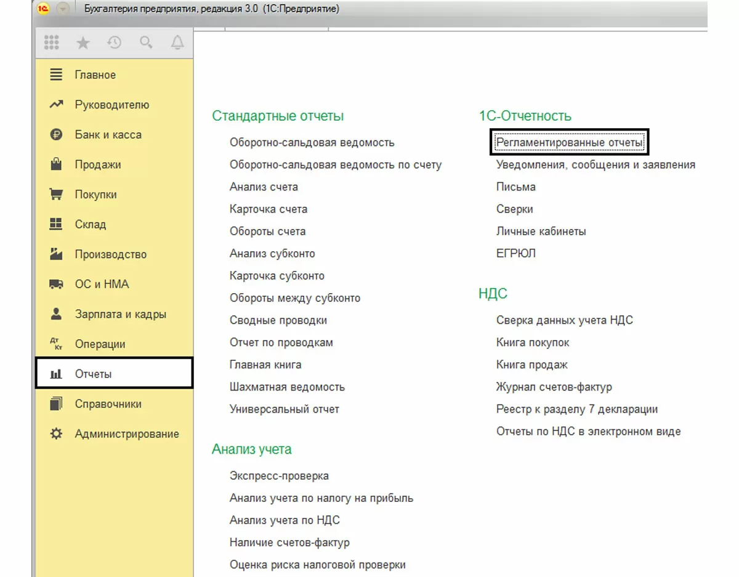Open the Favorites star icon
The height and width of the screenshot is (577, 739).
coord(83,42)
